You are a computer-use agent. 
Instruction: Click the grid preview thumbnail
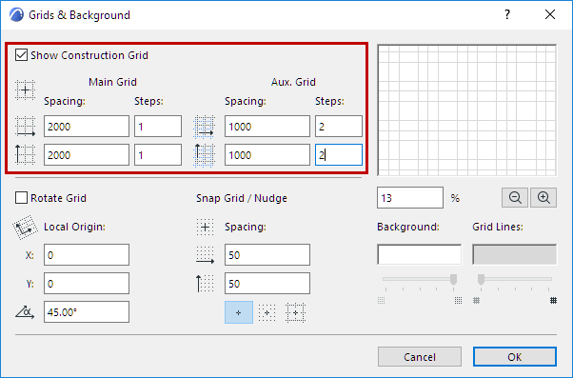tap(467, 110)
